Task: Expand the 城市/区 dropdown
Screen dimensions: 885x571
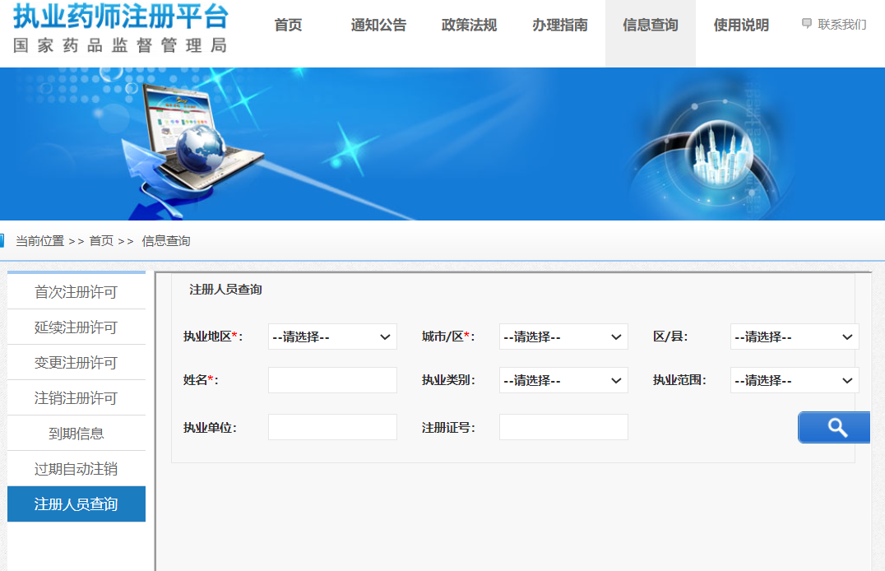Action: (563, 337)
